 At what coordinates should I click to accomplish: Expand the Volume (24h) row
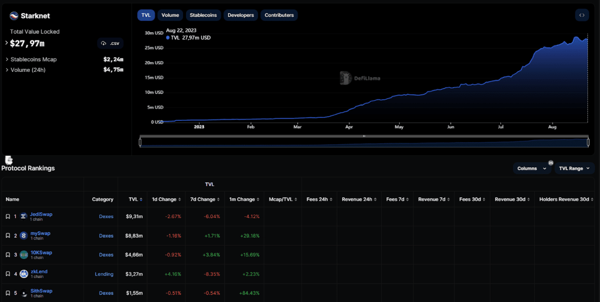pyautogui.click(x=7, y=70)
